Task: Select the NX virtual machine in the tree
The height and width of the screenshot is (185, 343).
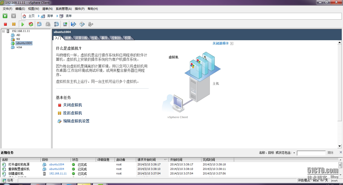Action: click(x=18, y=39)
